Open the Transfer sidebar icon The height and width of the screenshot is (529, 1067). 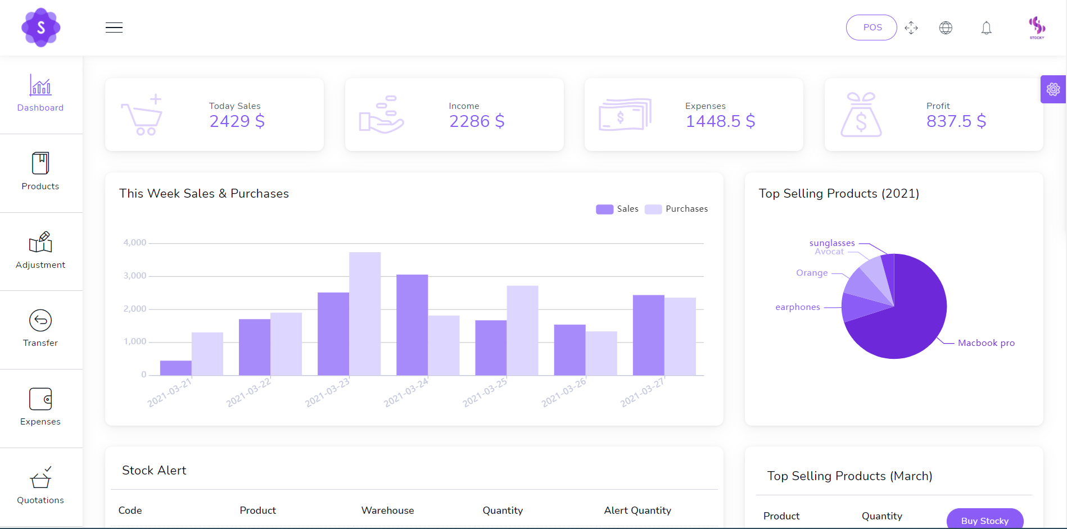click(40, 320)
